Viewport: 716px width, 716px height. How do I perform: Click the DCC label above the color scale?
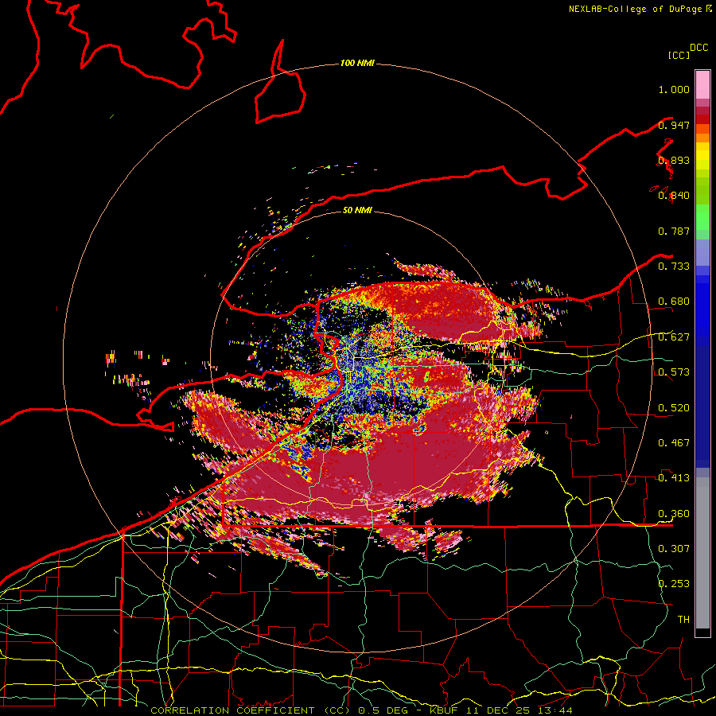[x=698, y=48]
